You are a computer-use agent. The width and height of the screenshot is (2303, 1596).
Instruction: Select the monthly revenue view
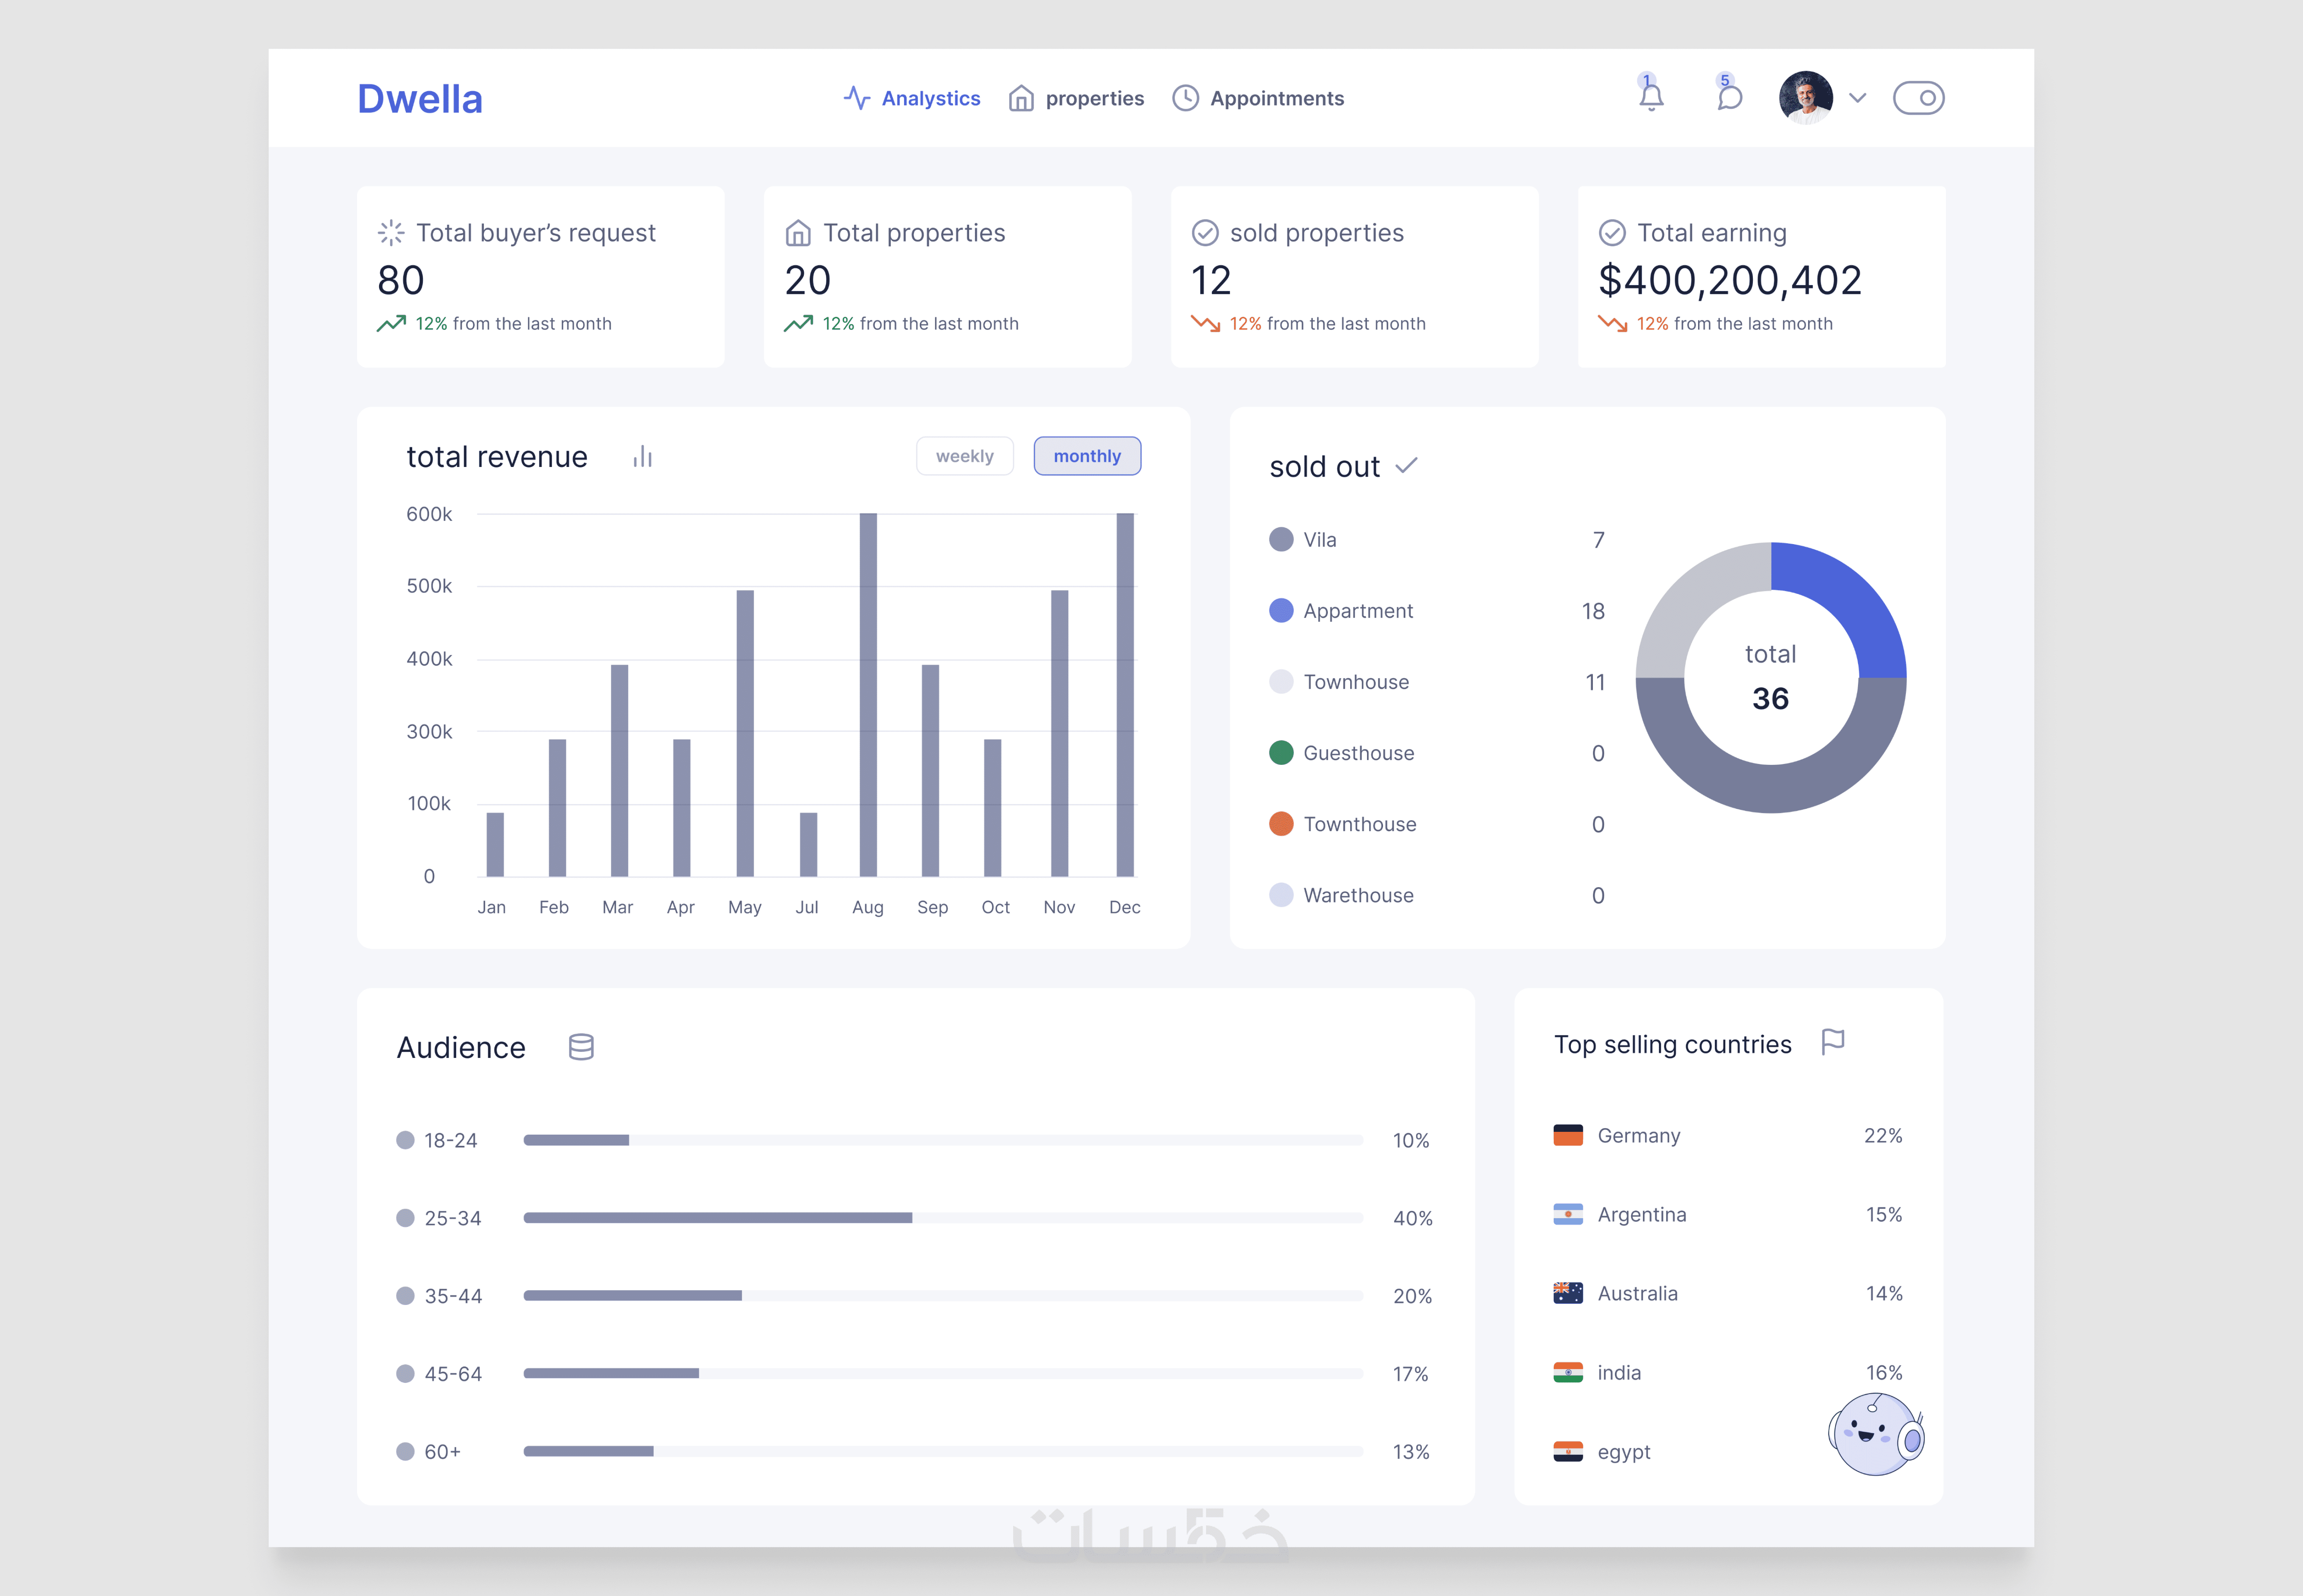pyautogui.click(x=1087, y=456)
